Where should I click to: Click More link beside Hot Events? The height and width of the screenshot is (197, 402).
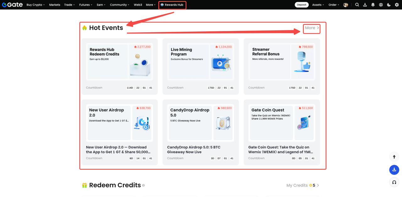312,28
